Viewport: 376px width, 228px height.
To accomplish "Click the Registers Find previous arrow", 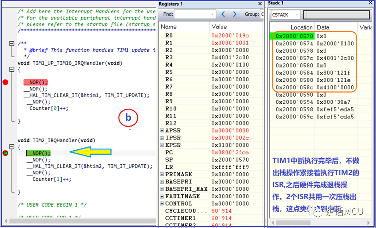I will click(223, 14).
